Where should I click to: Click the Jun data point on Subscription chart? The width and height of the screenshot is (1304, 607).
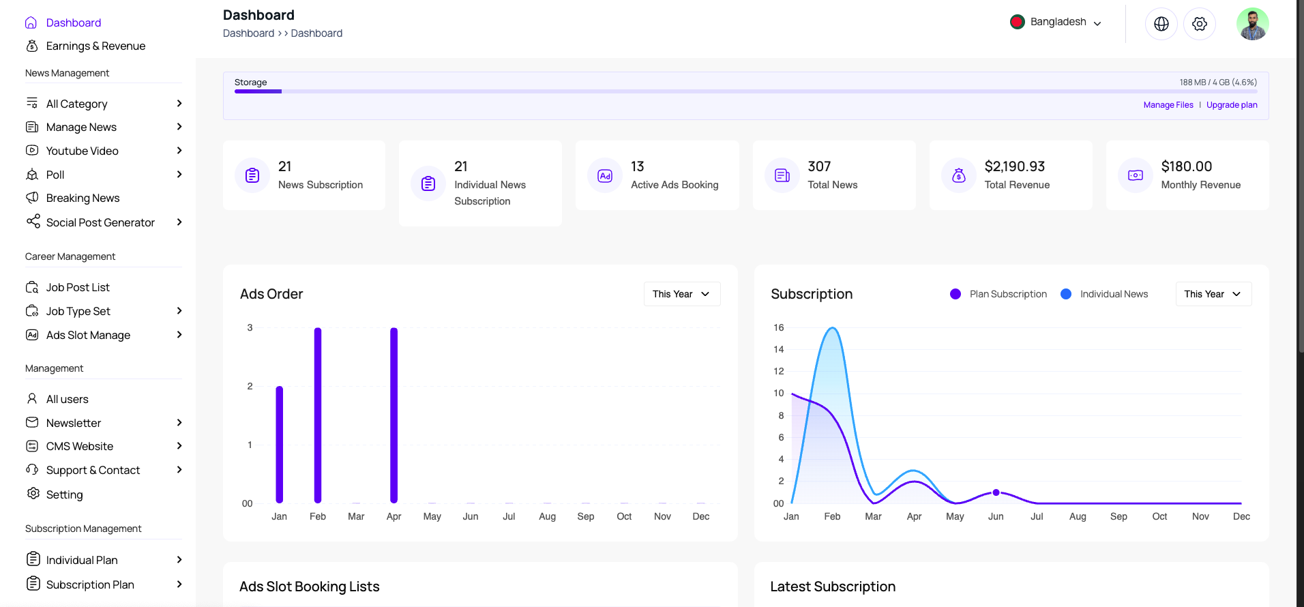996,492
